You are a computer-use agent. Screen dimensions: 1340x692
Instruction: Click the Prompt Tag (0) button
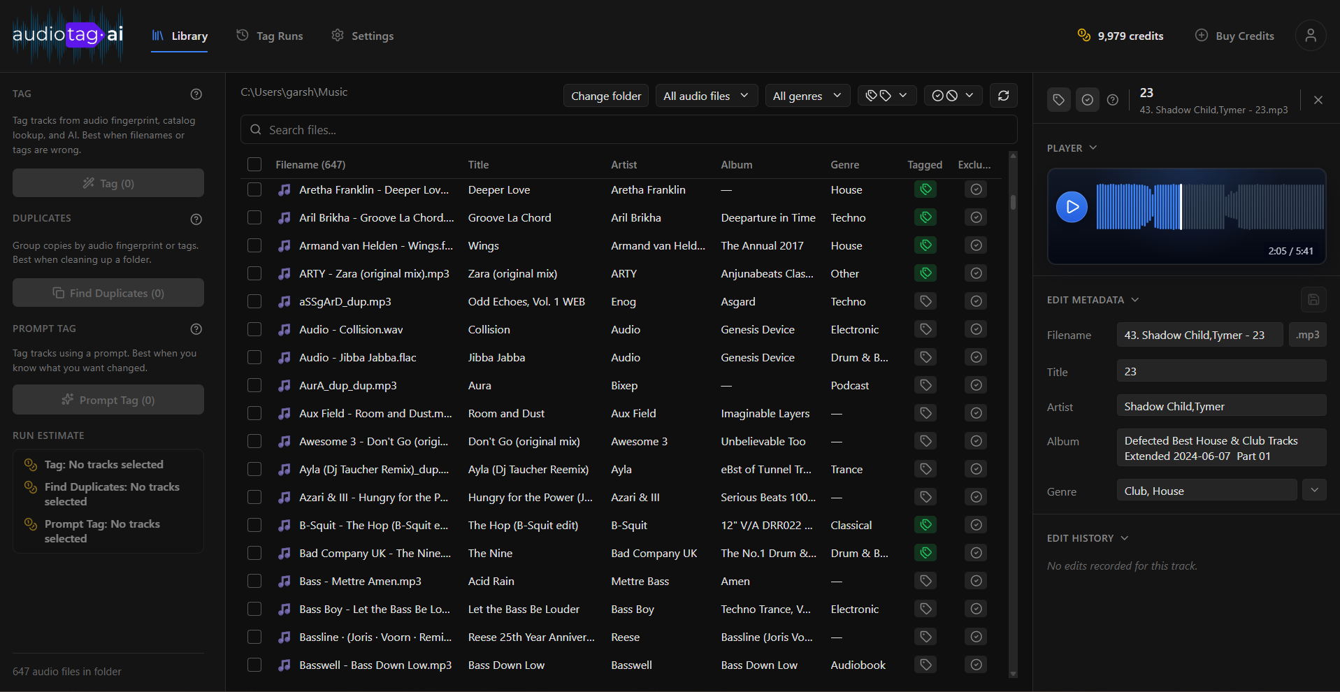coord(108,400)
